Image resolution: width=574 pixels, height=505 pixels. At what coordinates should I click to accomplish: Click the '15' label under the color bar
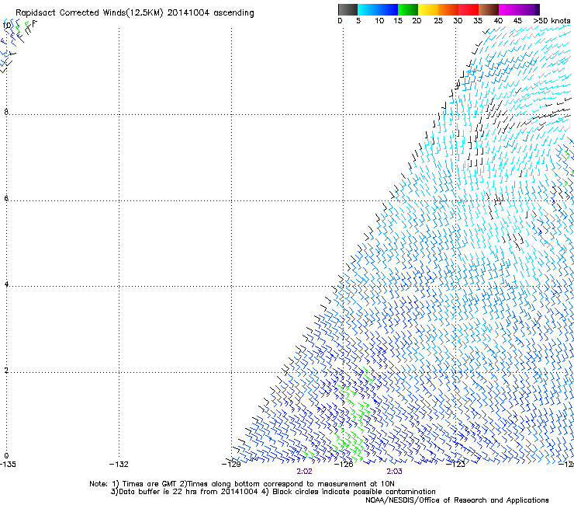[x=398, y=20]
